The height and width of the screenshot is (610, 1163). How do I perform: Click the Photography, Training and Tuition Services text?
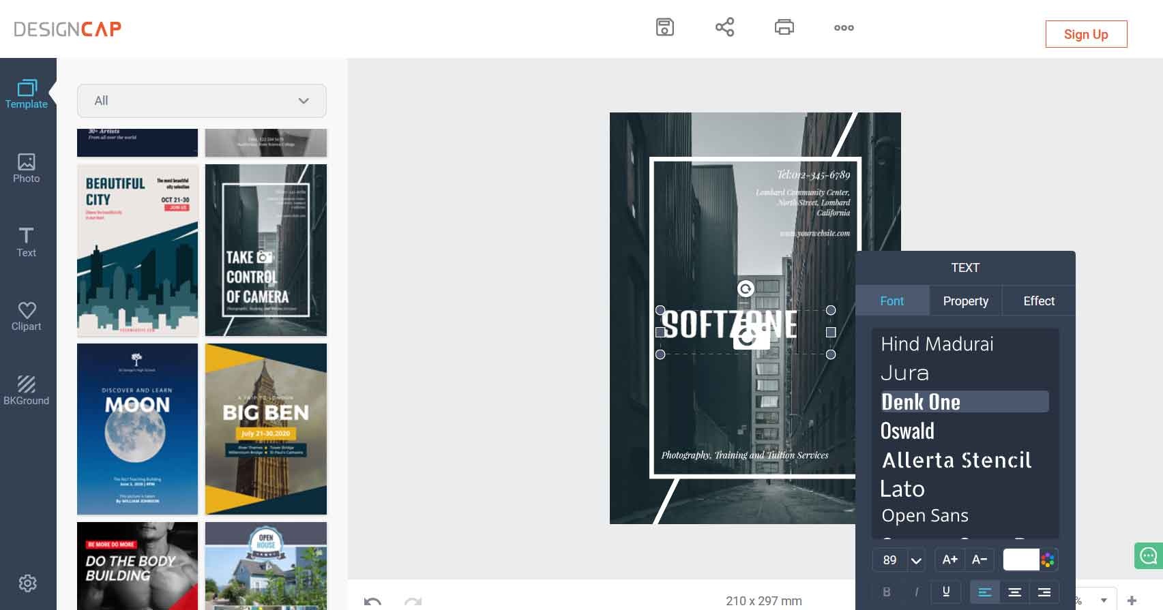pyautogui.click(x=745, y=455)
